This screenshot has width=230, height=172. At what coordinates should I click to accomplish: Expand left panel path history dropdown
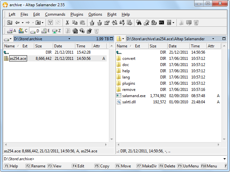(69, 39)
